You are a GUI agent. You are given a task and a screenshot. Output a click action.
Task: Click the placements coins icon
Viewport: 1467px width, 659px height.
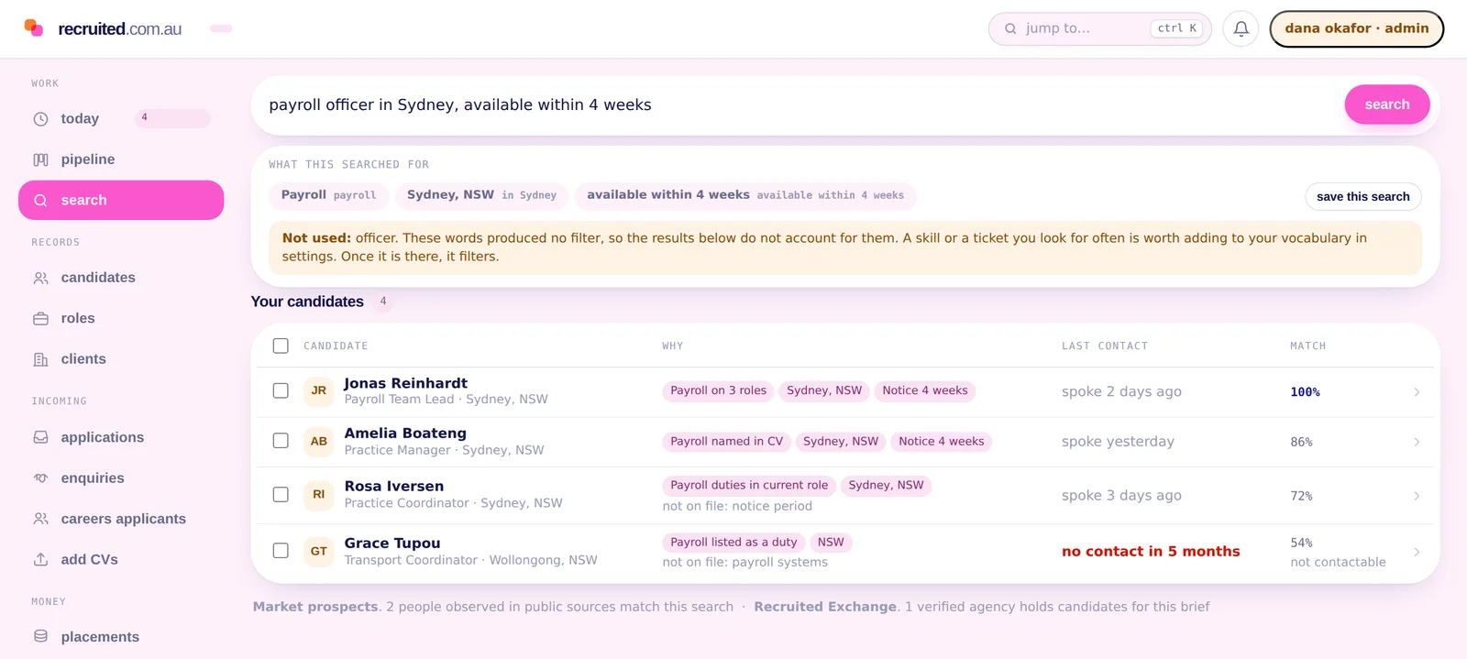[x=40, y=636]
